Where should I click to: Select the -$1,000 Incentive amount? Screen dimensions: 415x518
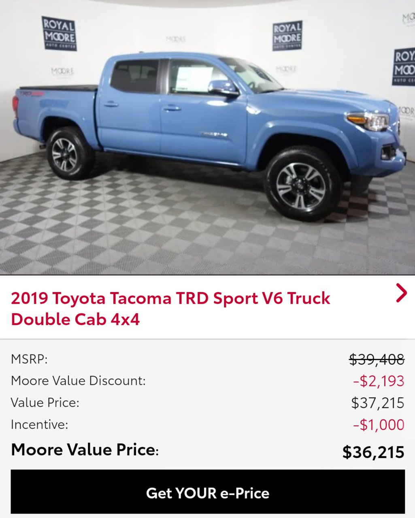(379, 425)
